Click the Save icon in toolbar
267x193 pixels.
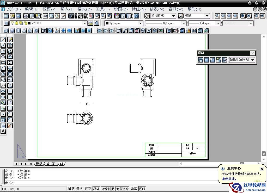point(18,16)
